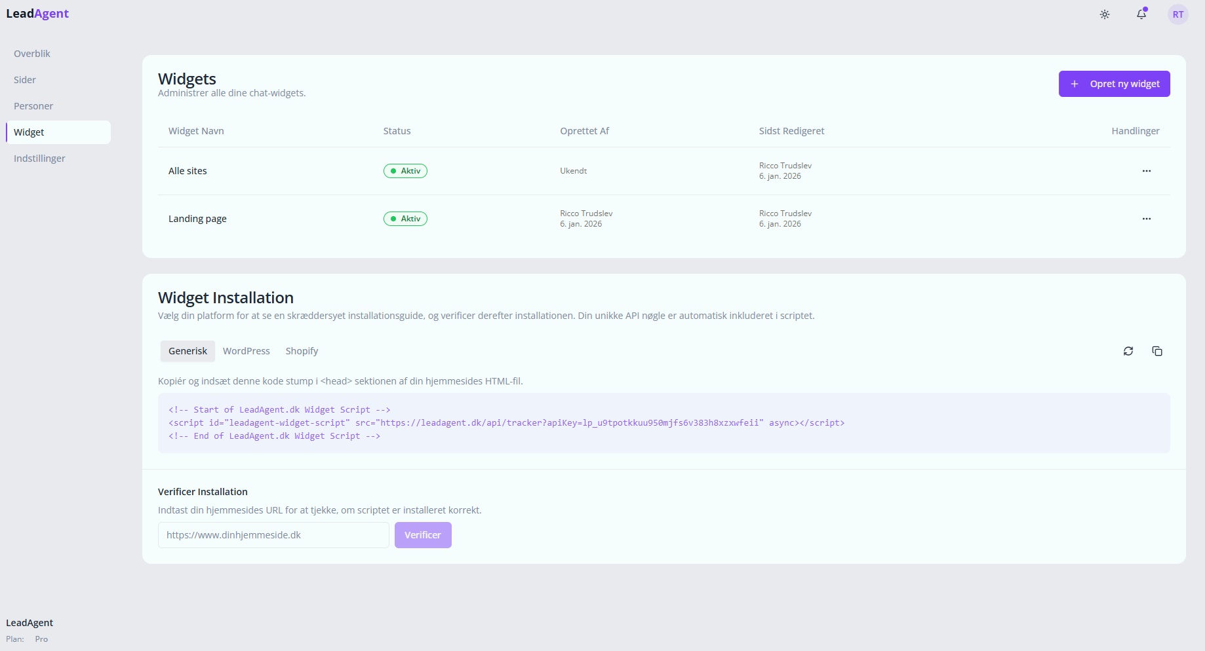The image size is (1205, 651).
Task: Open Sider in the sidebar
Action: pos(25,80)
